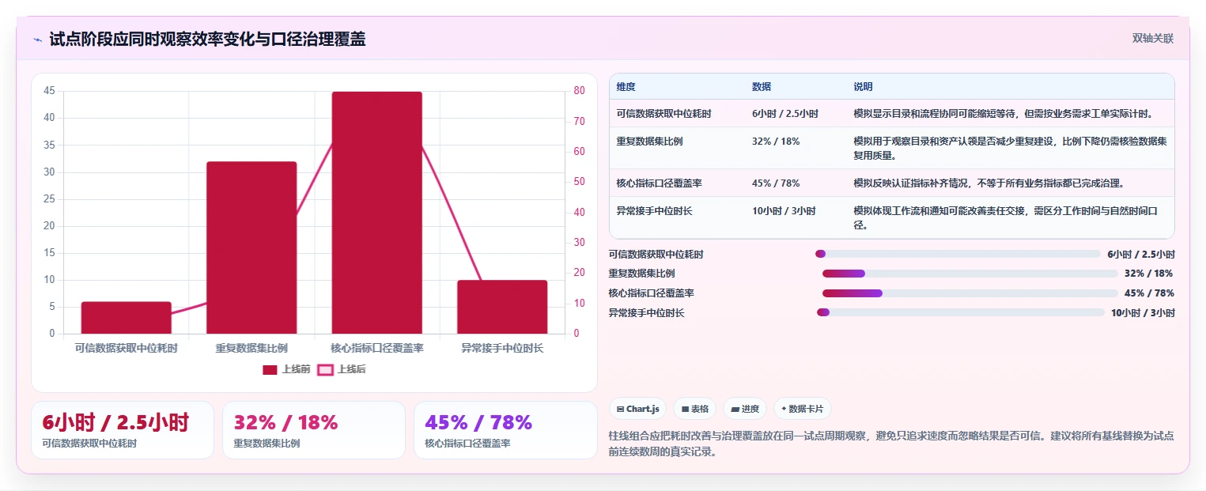Click the x-axis label 核心指标口径覆盖率 under the chart
The height and width of the screenshot is (491, 1206).
pos(377,348)
